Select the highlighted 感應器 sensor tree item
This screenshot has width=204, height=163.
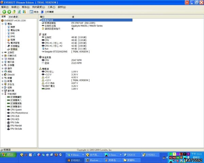[x=12, y=49]
